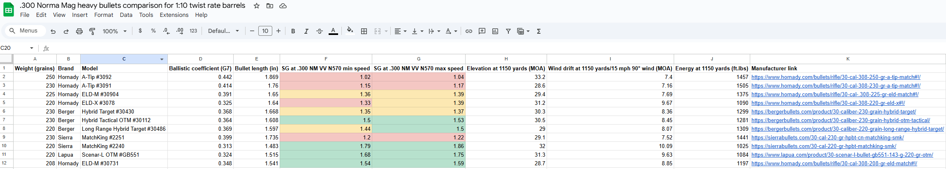This screenshot has width=946, height=169.
Task: Open the zoom level dropdown
Action: [x=115, y=31]
